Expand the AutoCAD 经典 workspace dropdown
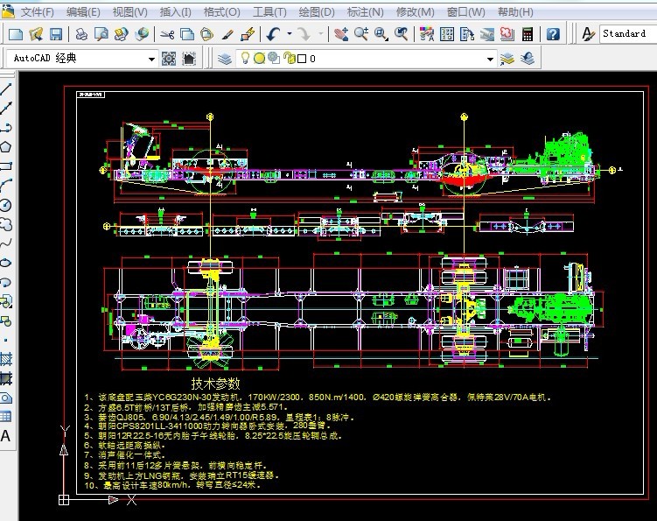The width and height of the screenshot is (657, 521). coord(151,59)
